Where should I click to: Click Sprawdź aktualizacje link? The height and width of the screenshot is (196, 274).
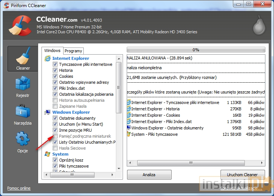[x=241, y=188]
